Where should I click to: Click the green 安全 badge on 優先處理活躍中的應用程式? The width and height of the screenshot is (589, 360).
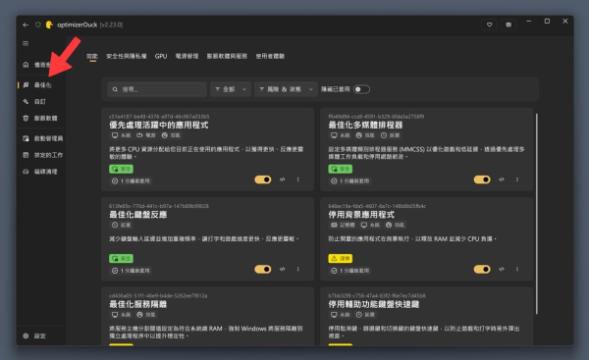click(121, 169)
